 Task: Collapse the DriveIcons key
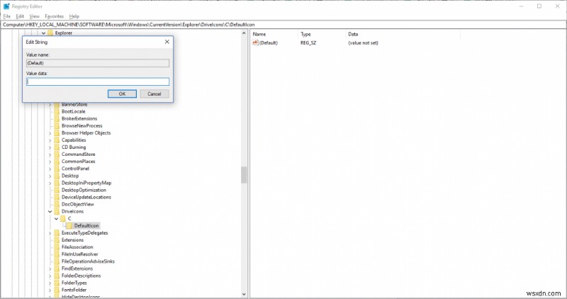pyautogui.click(x=50, y=212)
